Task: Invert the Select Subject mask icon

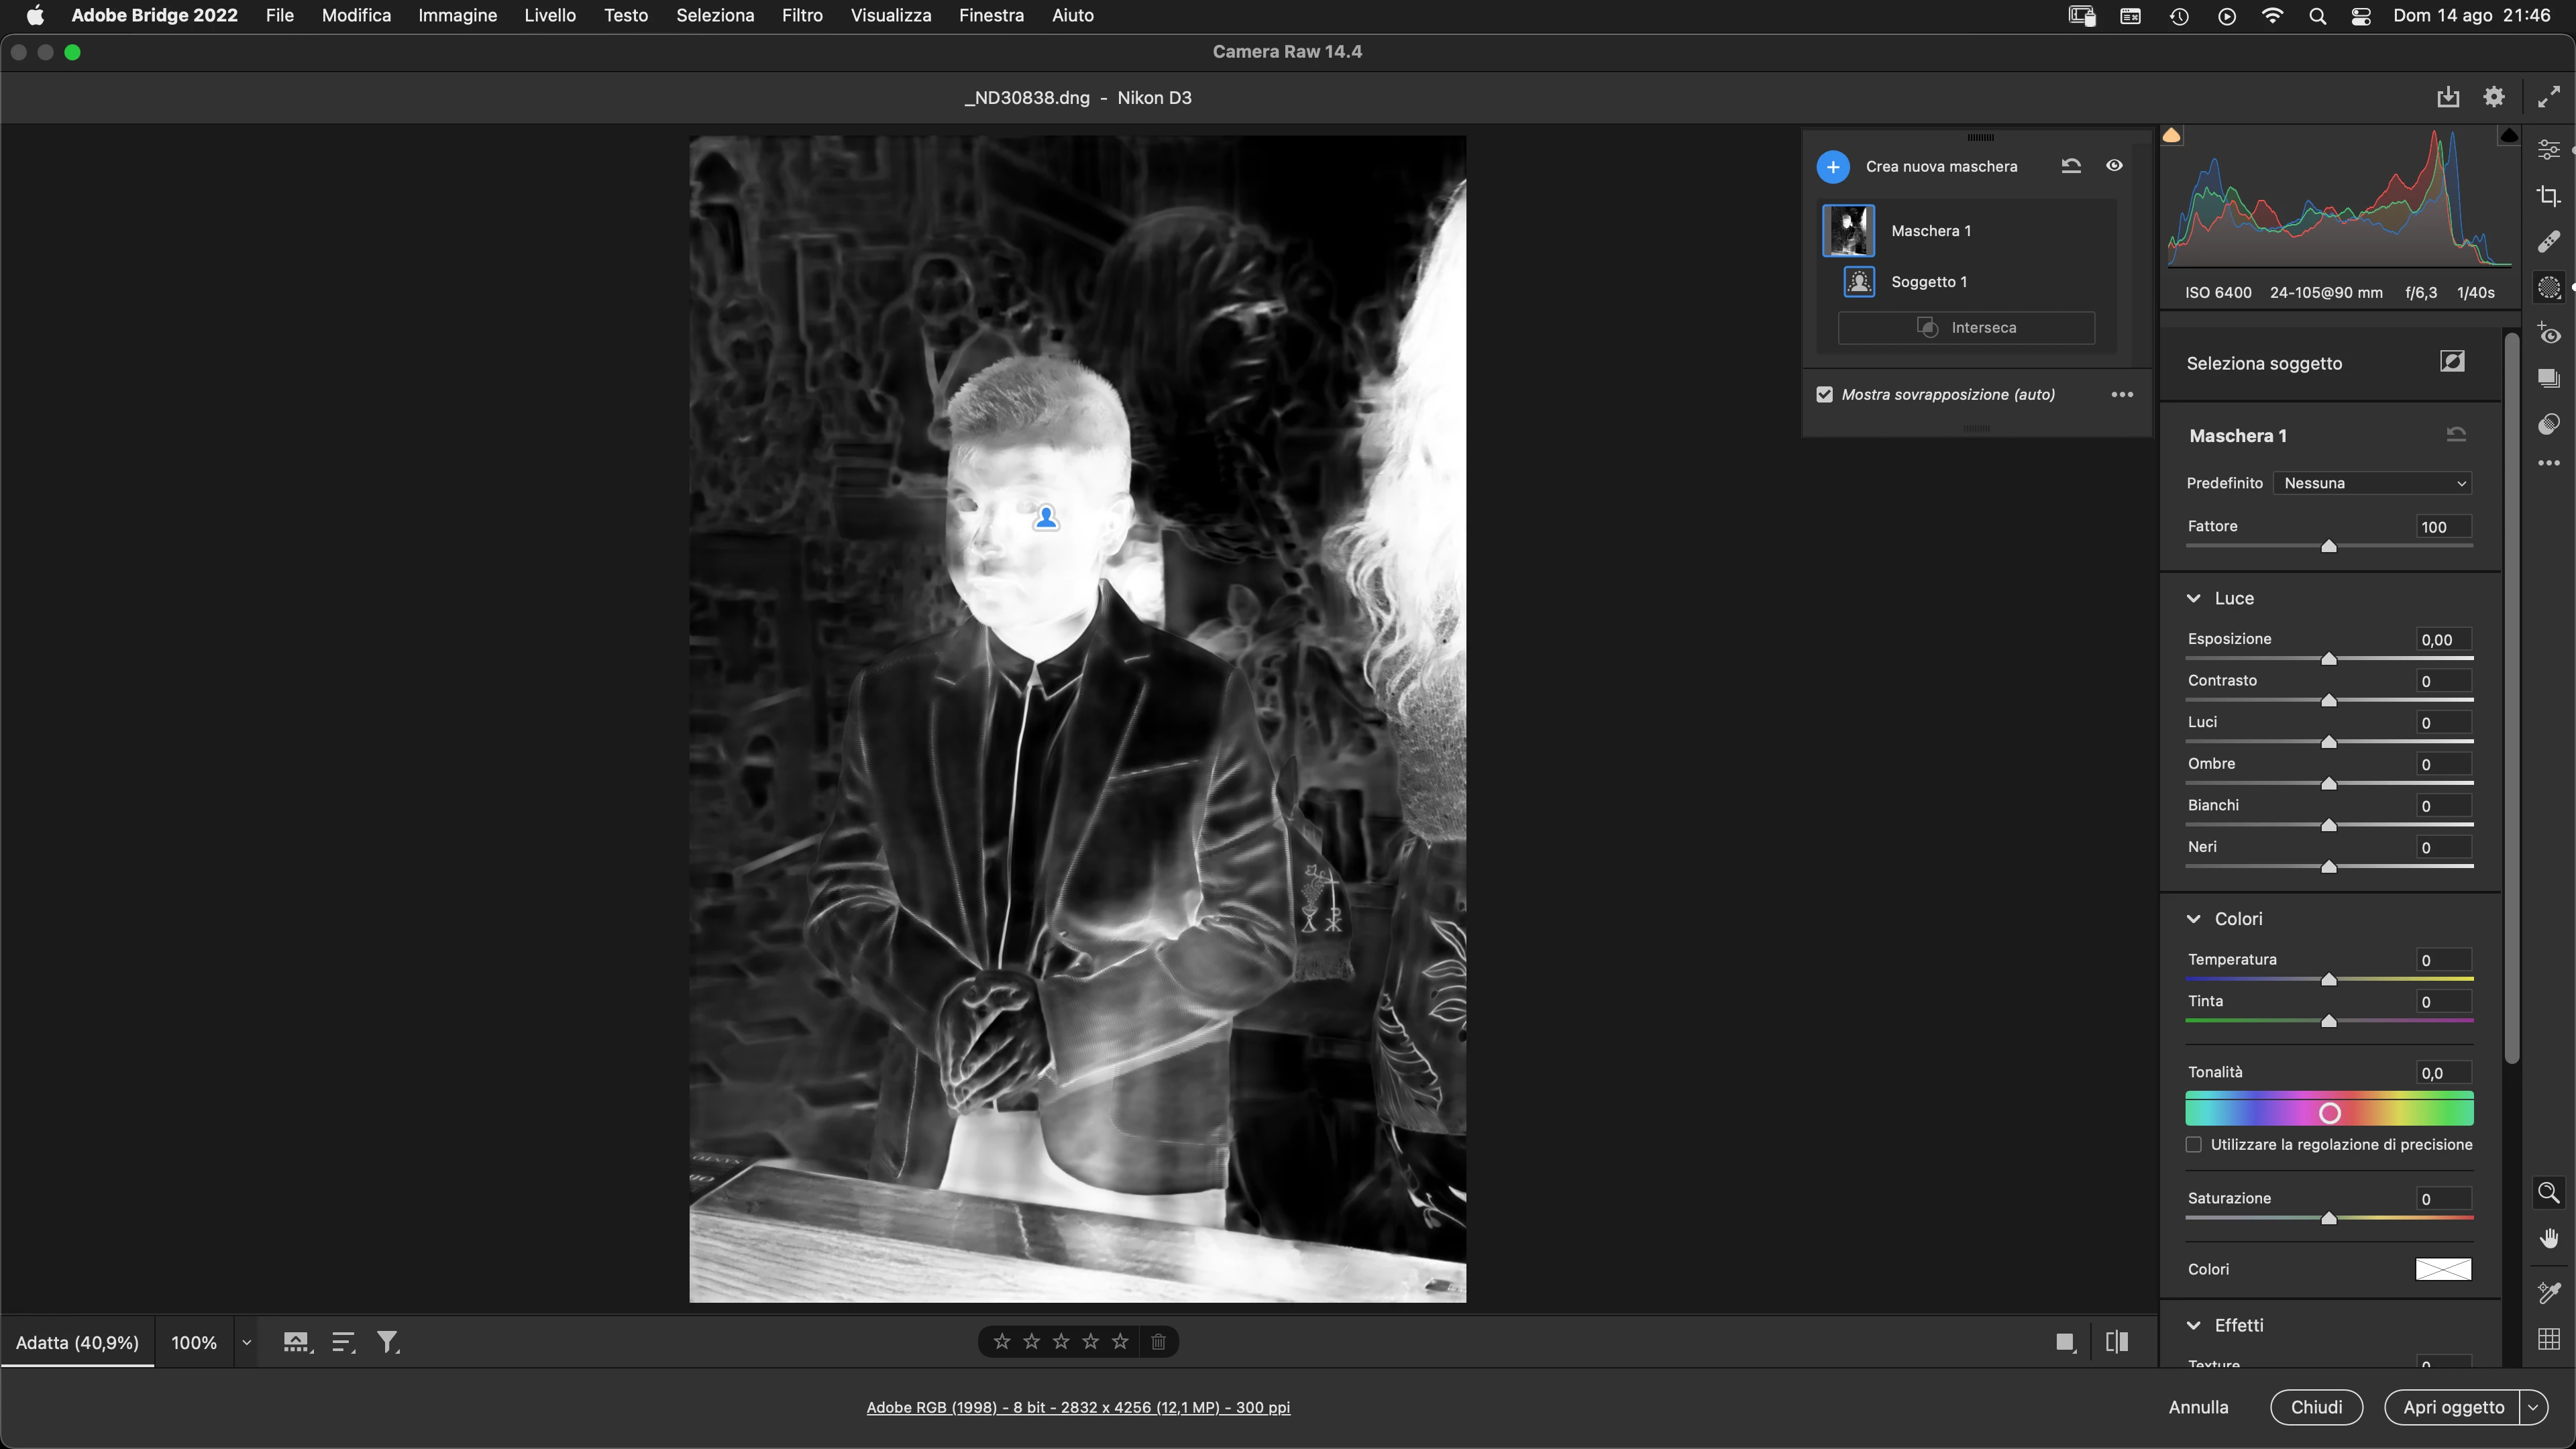Action: (x=2452, y=362)
